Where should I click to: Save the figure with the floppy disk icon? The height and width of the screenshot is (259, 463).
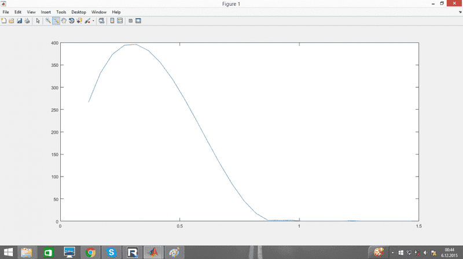click(19, 21)
